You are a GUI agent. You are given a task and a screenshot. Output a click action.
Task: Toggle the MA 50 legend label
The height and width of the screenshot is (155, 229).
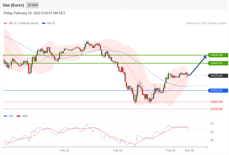click(51, 23)
